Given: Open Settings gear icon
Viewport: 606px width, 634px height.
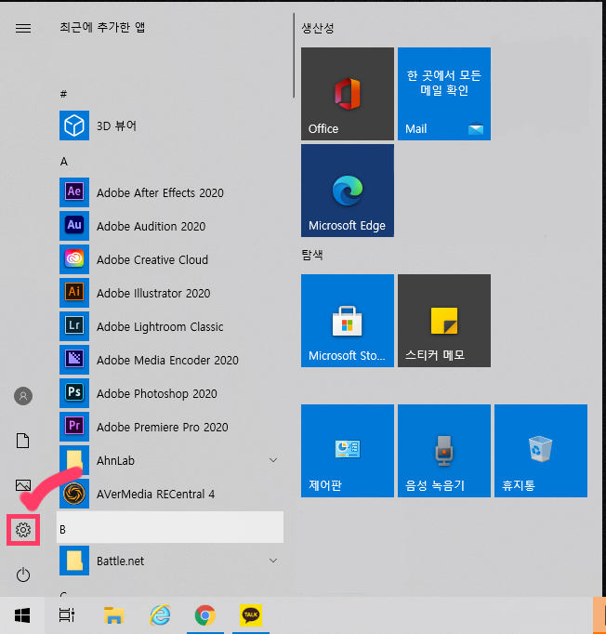Looking at the screenshot, I should [23, 530].
